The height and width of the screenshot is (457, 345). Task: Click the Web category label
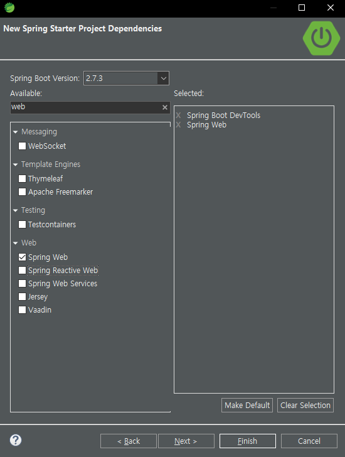[x=29, y=243]
